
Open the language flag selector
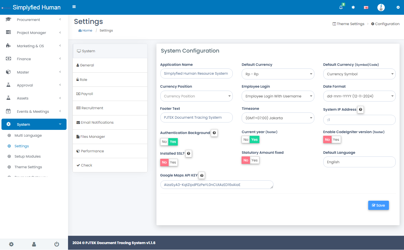[366, 8]
